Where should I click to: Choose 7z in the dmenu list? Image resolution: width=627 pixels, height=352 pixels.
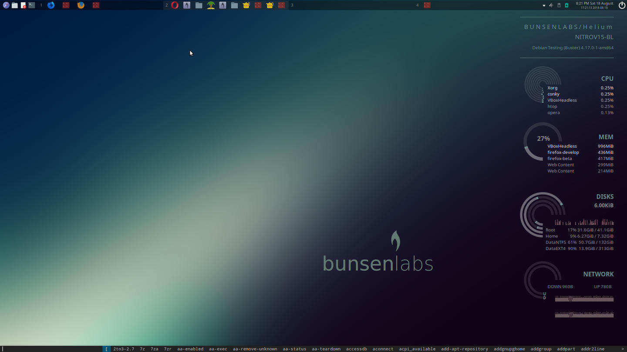pyautogui.click(x=142, y=349)
